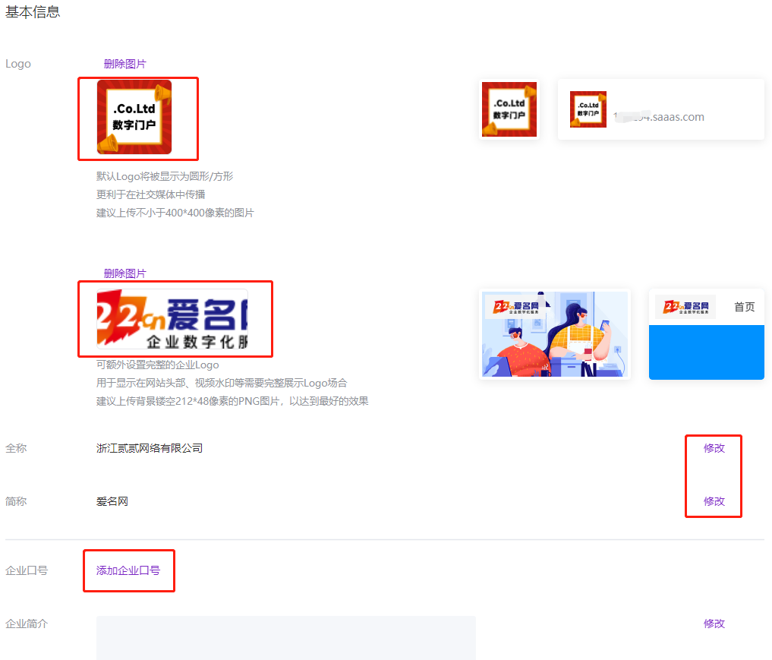
Task: Click the uploaded 22.cn 爱名网 full logo
Action: tap(172, 319)
